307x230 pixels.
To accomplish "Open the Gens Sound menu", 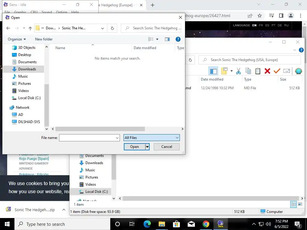I will [46, 12].
